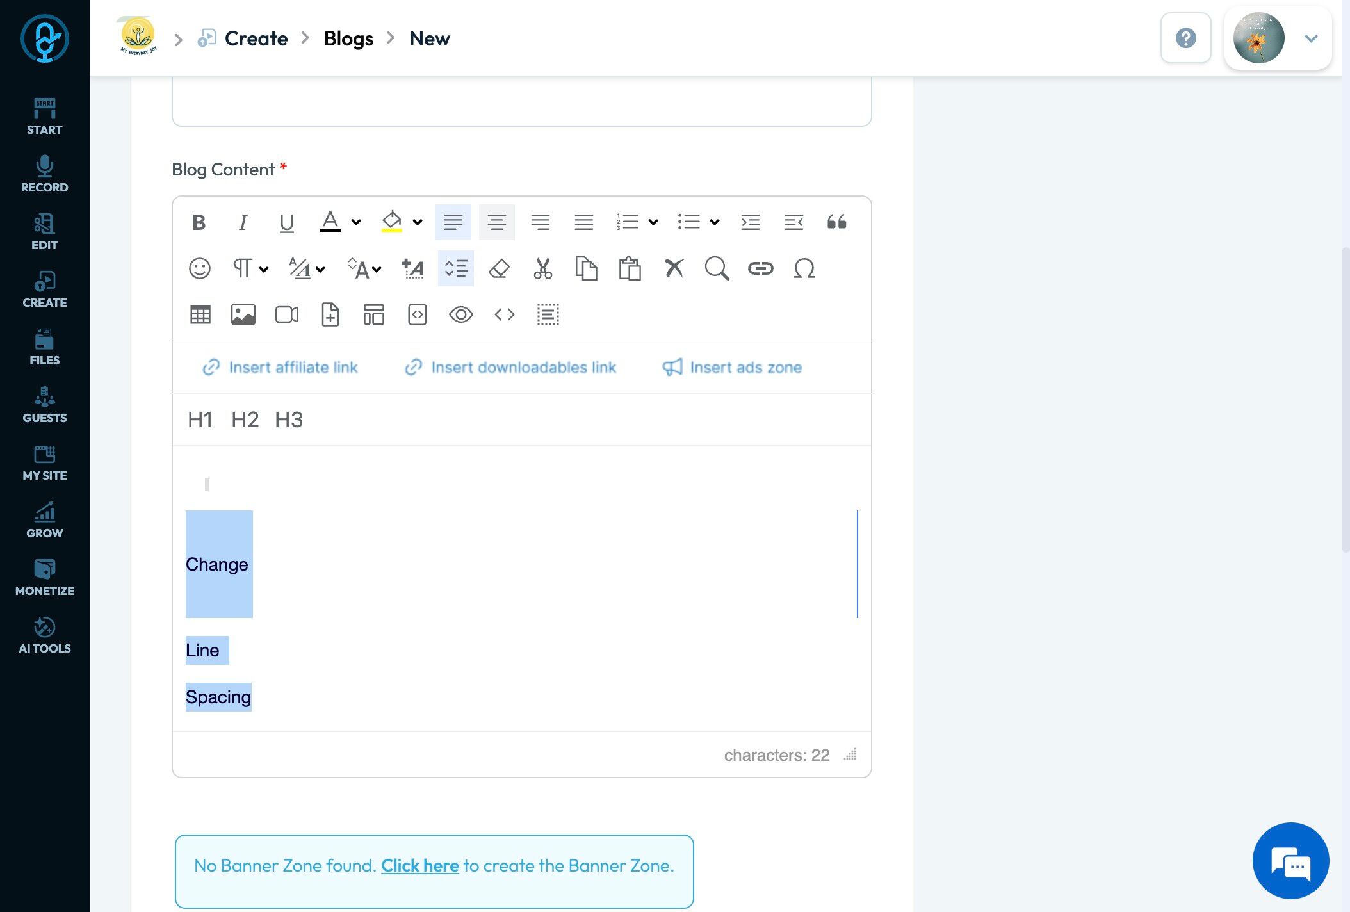This screenshot has width=1350, height=912.
Task: Open the MONETIZE sidebar section
Action: tap(44, 577)
